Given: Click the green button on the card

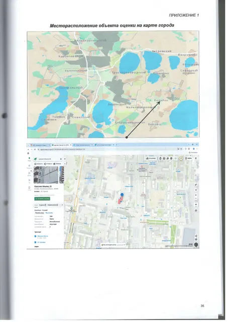Looking at the screenshot, I should point(42,199).
